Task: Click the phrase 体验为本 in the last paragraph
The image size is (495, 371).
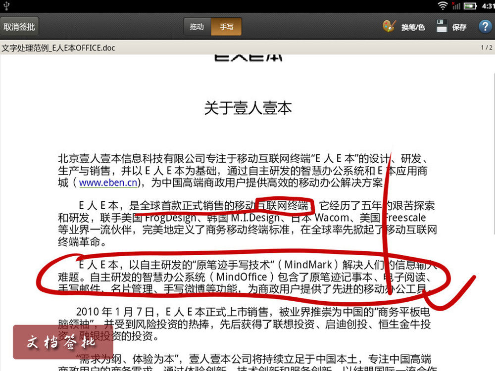Action: coord(153,359)
